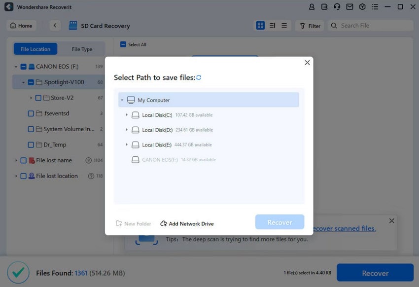Open the headset support icon

tap(337, 7)
